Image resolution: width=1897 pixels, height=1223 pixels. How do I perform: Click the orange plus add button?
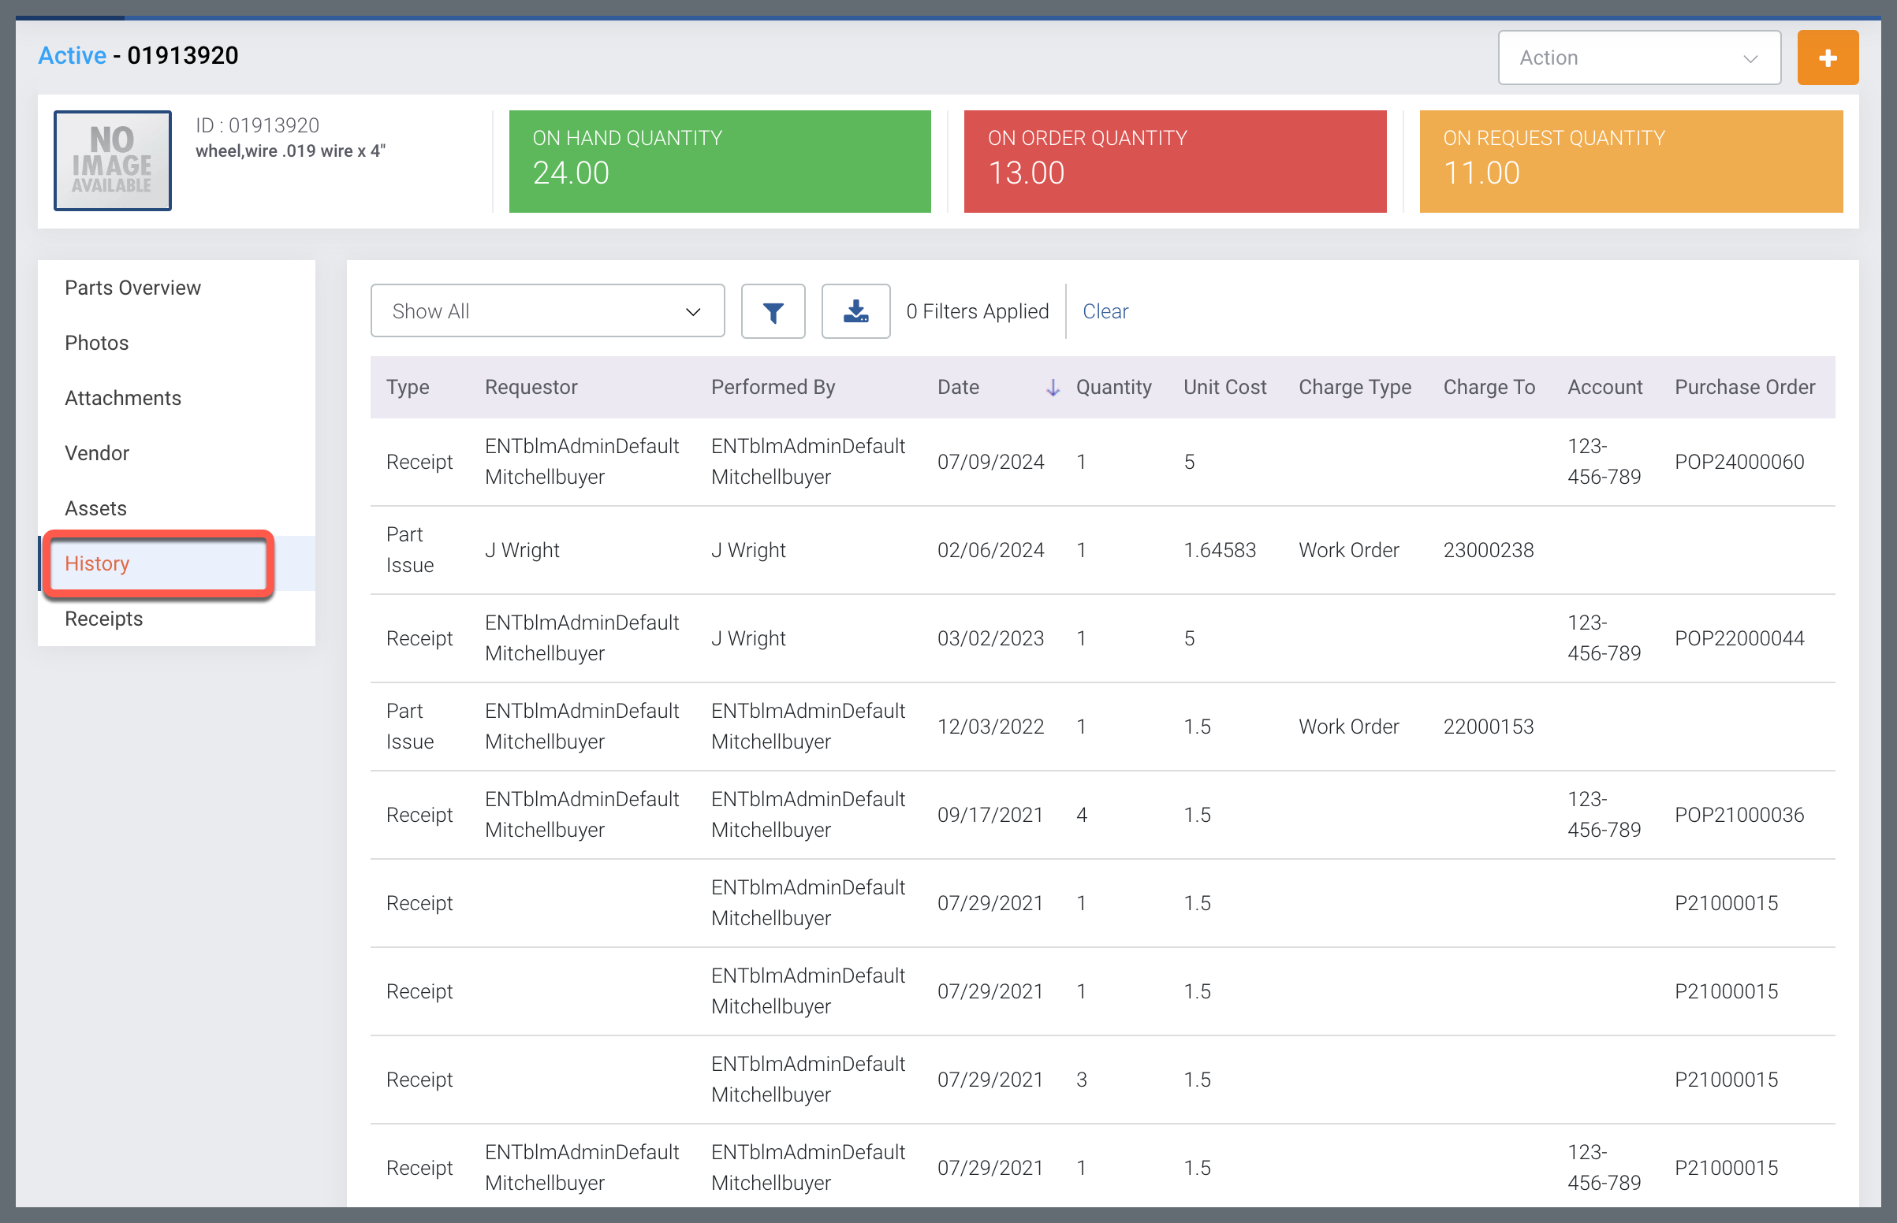point(1827,58)
